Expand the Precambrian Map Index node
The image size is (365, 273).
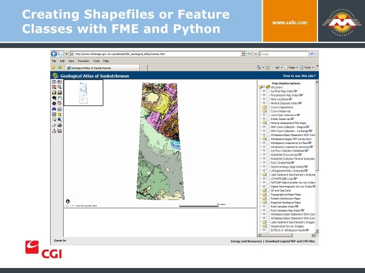pos(264,95)
